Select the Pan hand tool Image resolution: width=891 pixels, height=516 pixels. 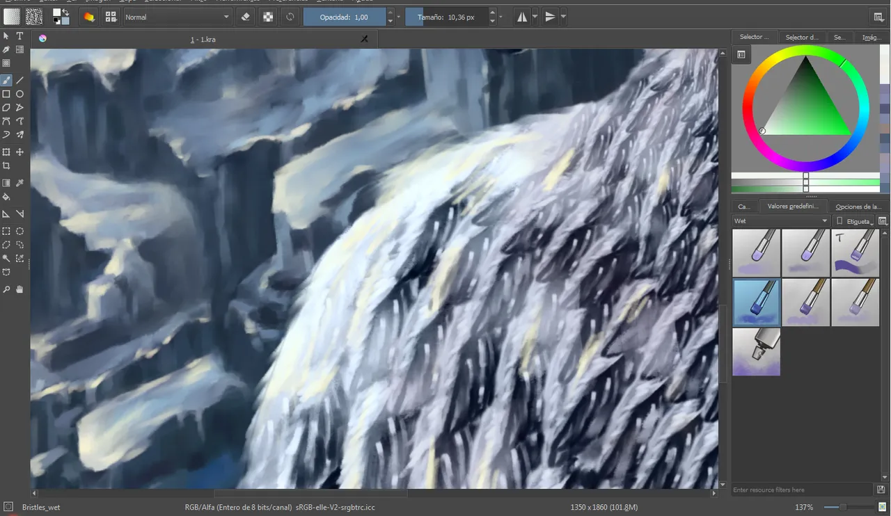coord(19,289)
